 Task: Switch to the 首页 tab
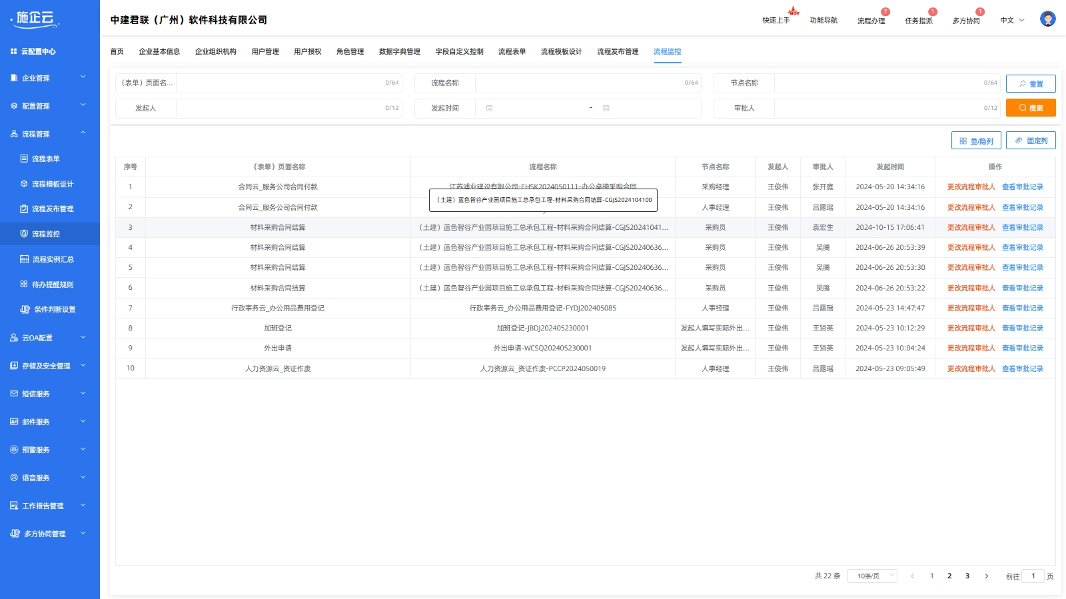tap(117, 51)
